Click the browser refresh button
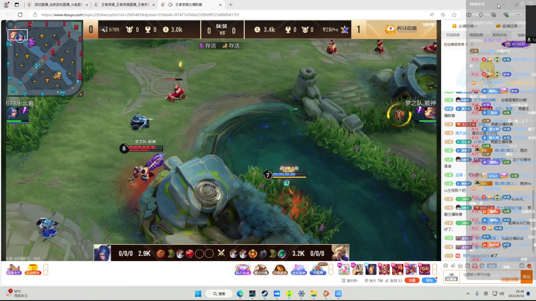536x301 pixels. [20, 15]
